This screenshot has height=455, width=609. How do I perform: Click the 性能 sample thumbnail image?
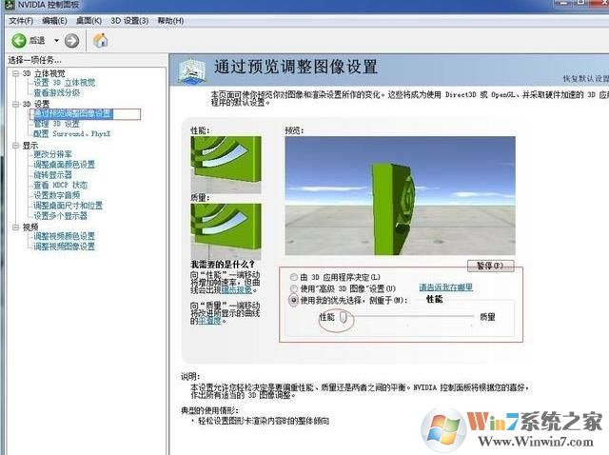click(x=226, y=165)
